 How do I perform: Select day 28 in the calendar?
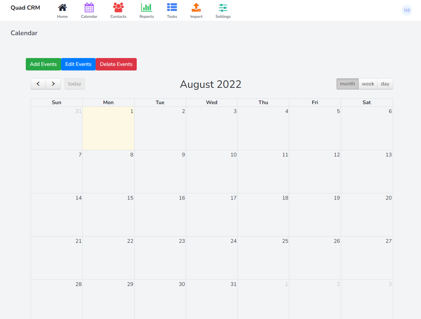56,299
